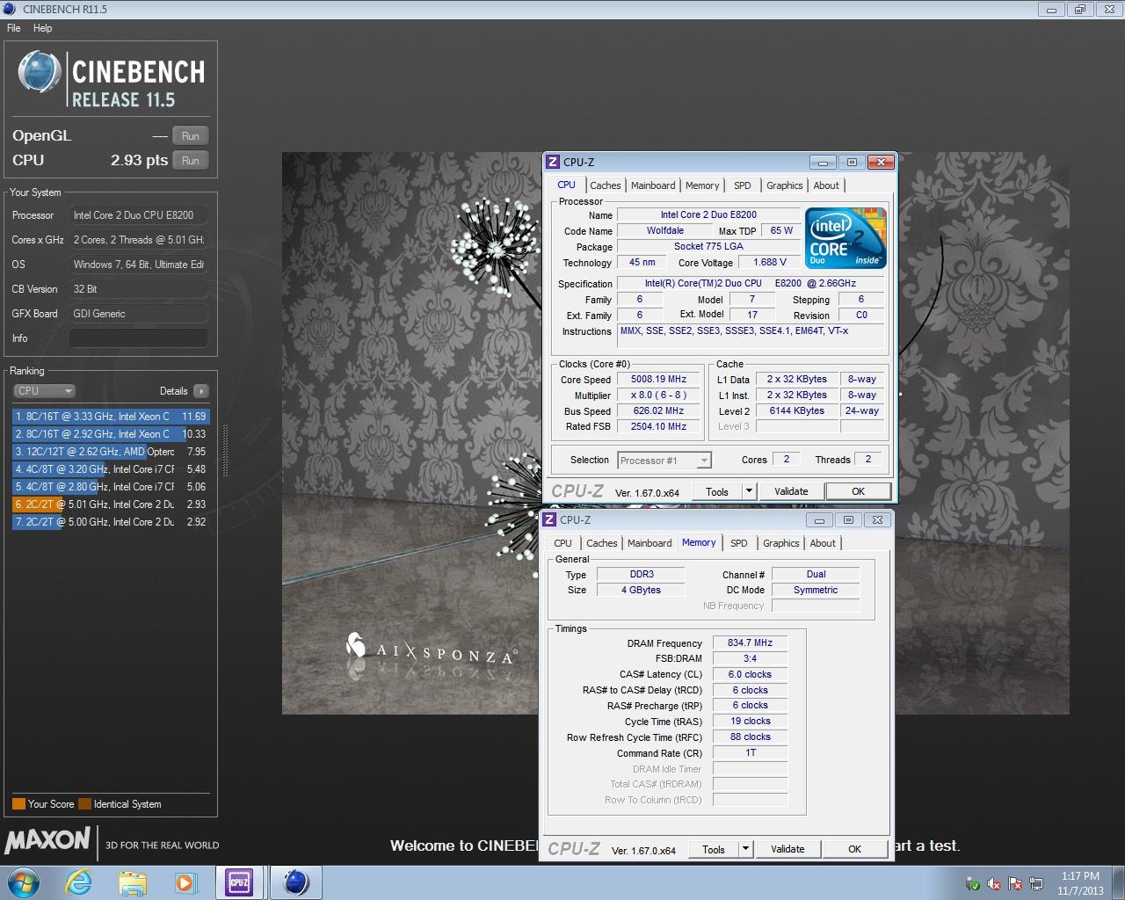Select ranking row 4 Core i7 5.48
This screenshot has width=1125, height=900.
(111, 469)
